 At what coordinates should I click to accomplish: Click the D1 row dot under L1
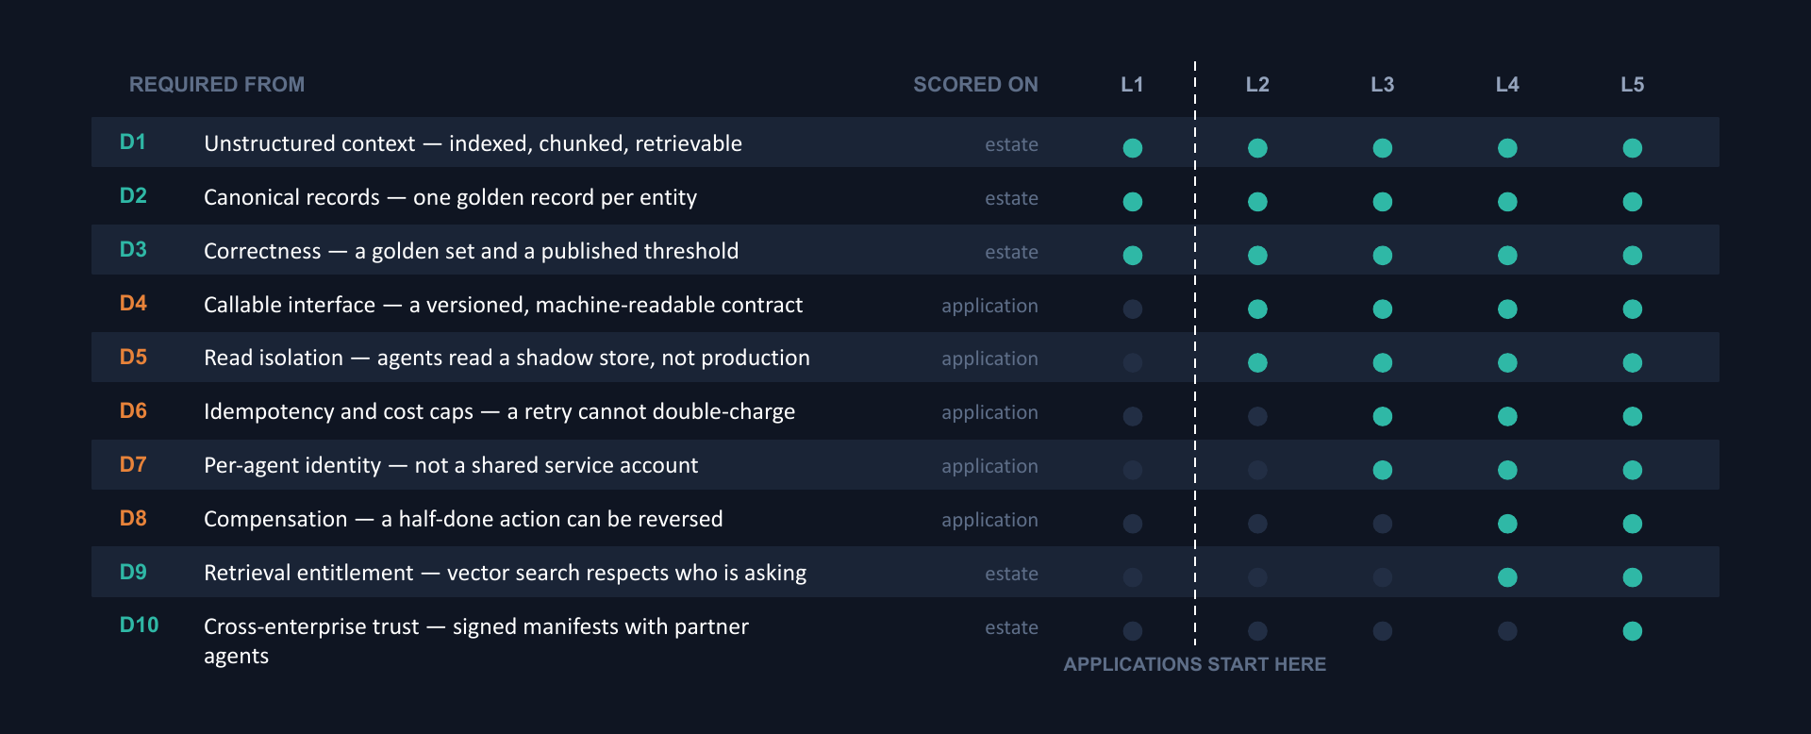pos(1133,148)
